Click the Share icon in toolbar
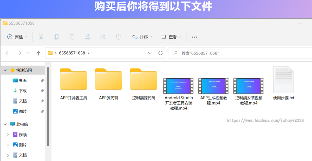312x161 pixels. [x=103, y=37]
